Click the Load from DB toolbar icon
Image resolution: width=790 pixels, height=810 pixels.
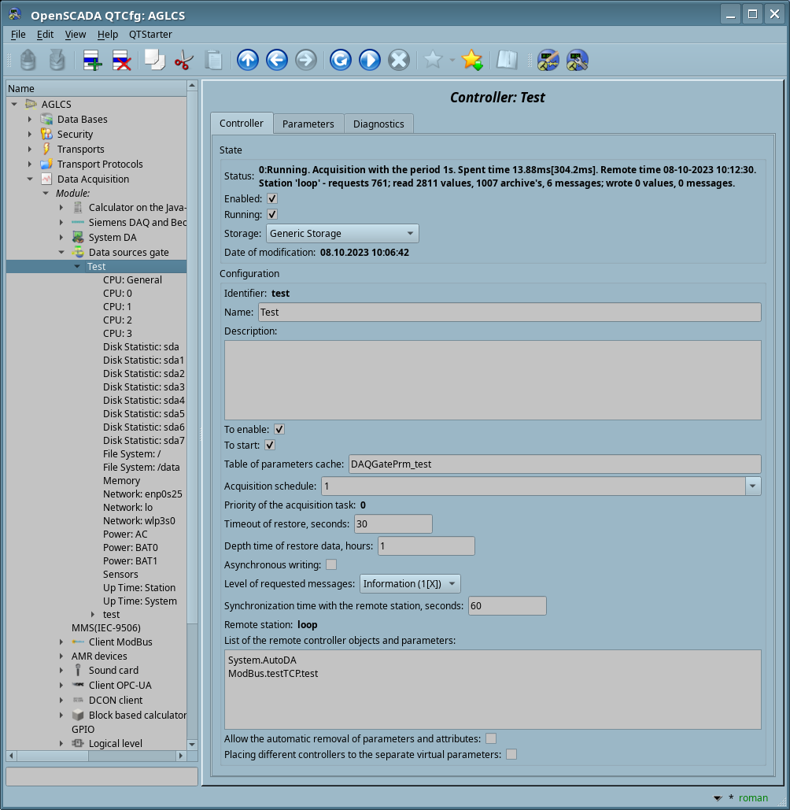(28, 60)
